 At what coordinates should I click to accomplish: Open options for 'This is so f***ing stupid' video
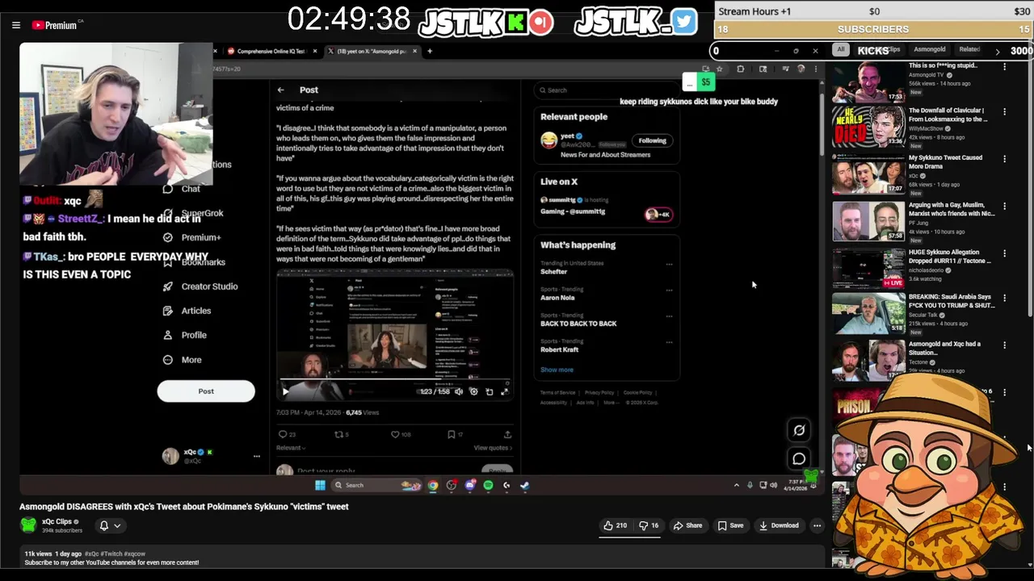pos(1004,67)
